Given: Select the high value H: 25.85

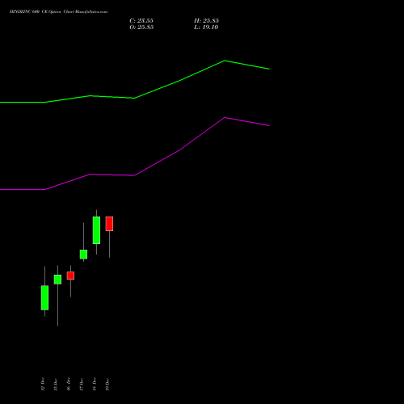Looking at the screenshot, I should point(206,21).
